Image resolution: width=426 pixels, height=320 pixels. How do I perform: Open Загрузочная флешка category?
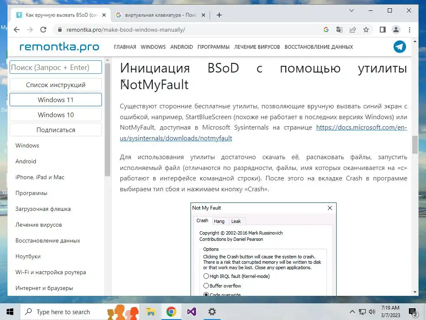tap(43, 209)
